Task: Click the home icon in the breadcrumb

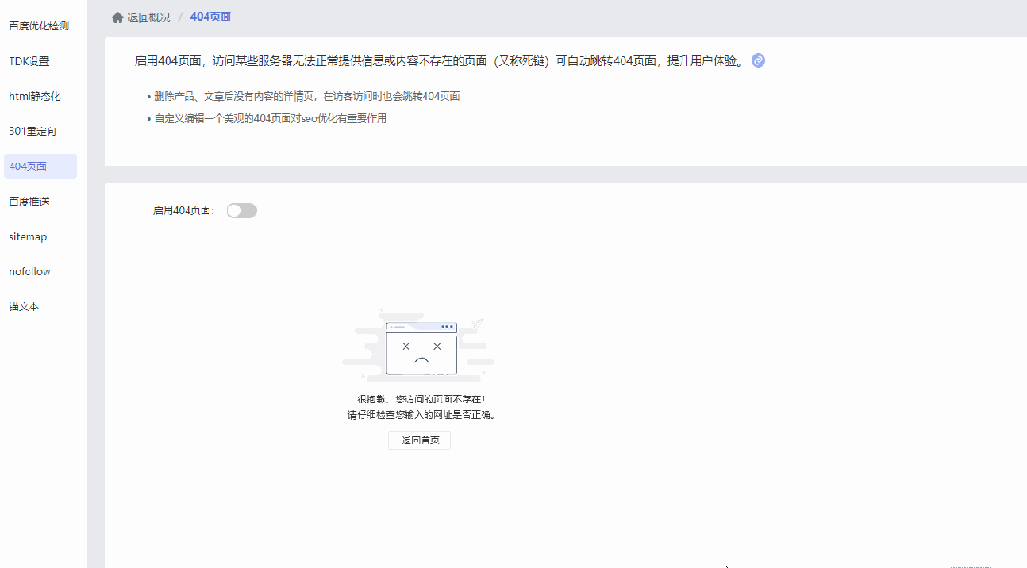Action: coord(118,17)
